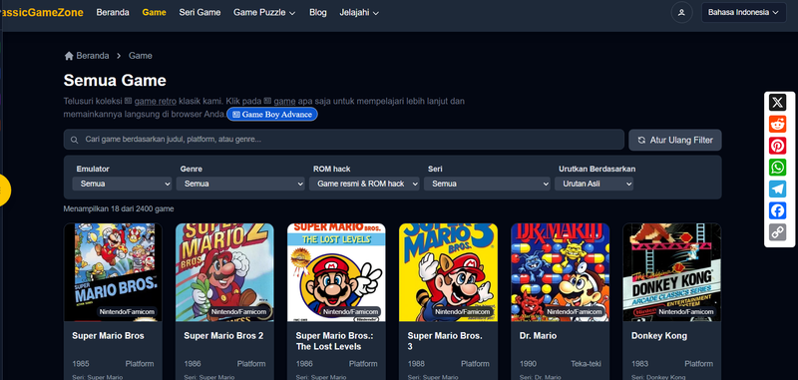Share this page via WhatsApp
798x380 pixels.
click(x=777, y=168)
